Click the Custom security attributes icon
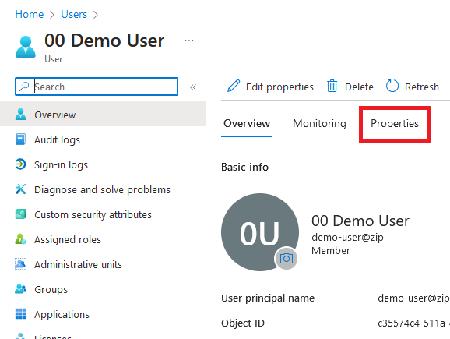This screenshot has width=450, height=339. click(20, 214)
